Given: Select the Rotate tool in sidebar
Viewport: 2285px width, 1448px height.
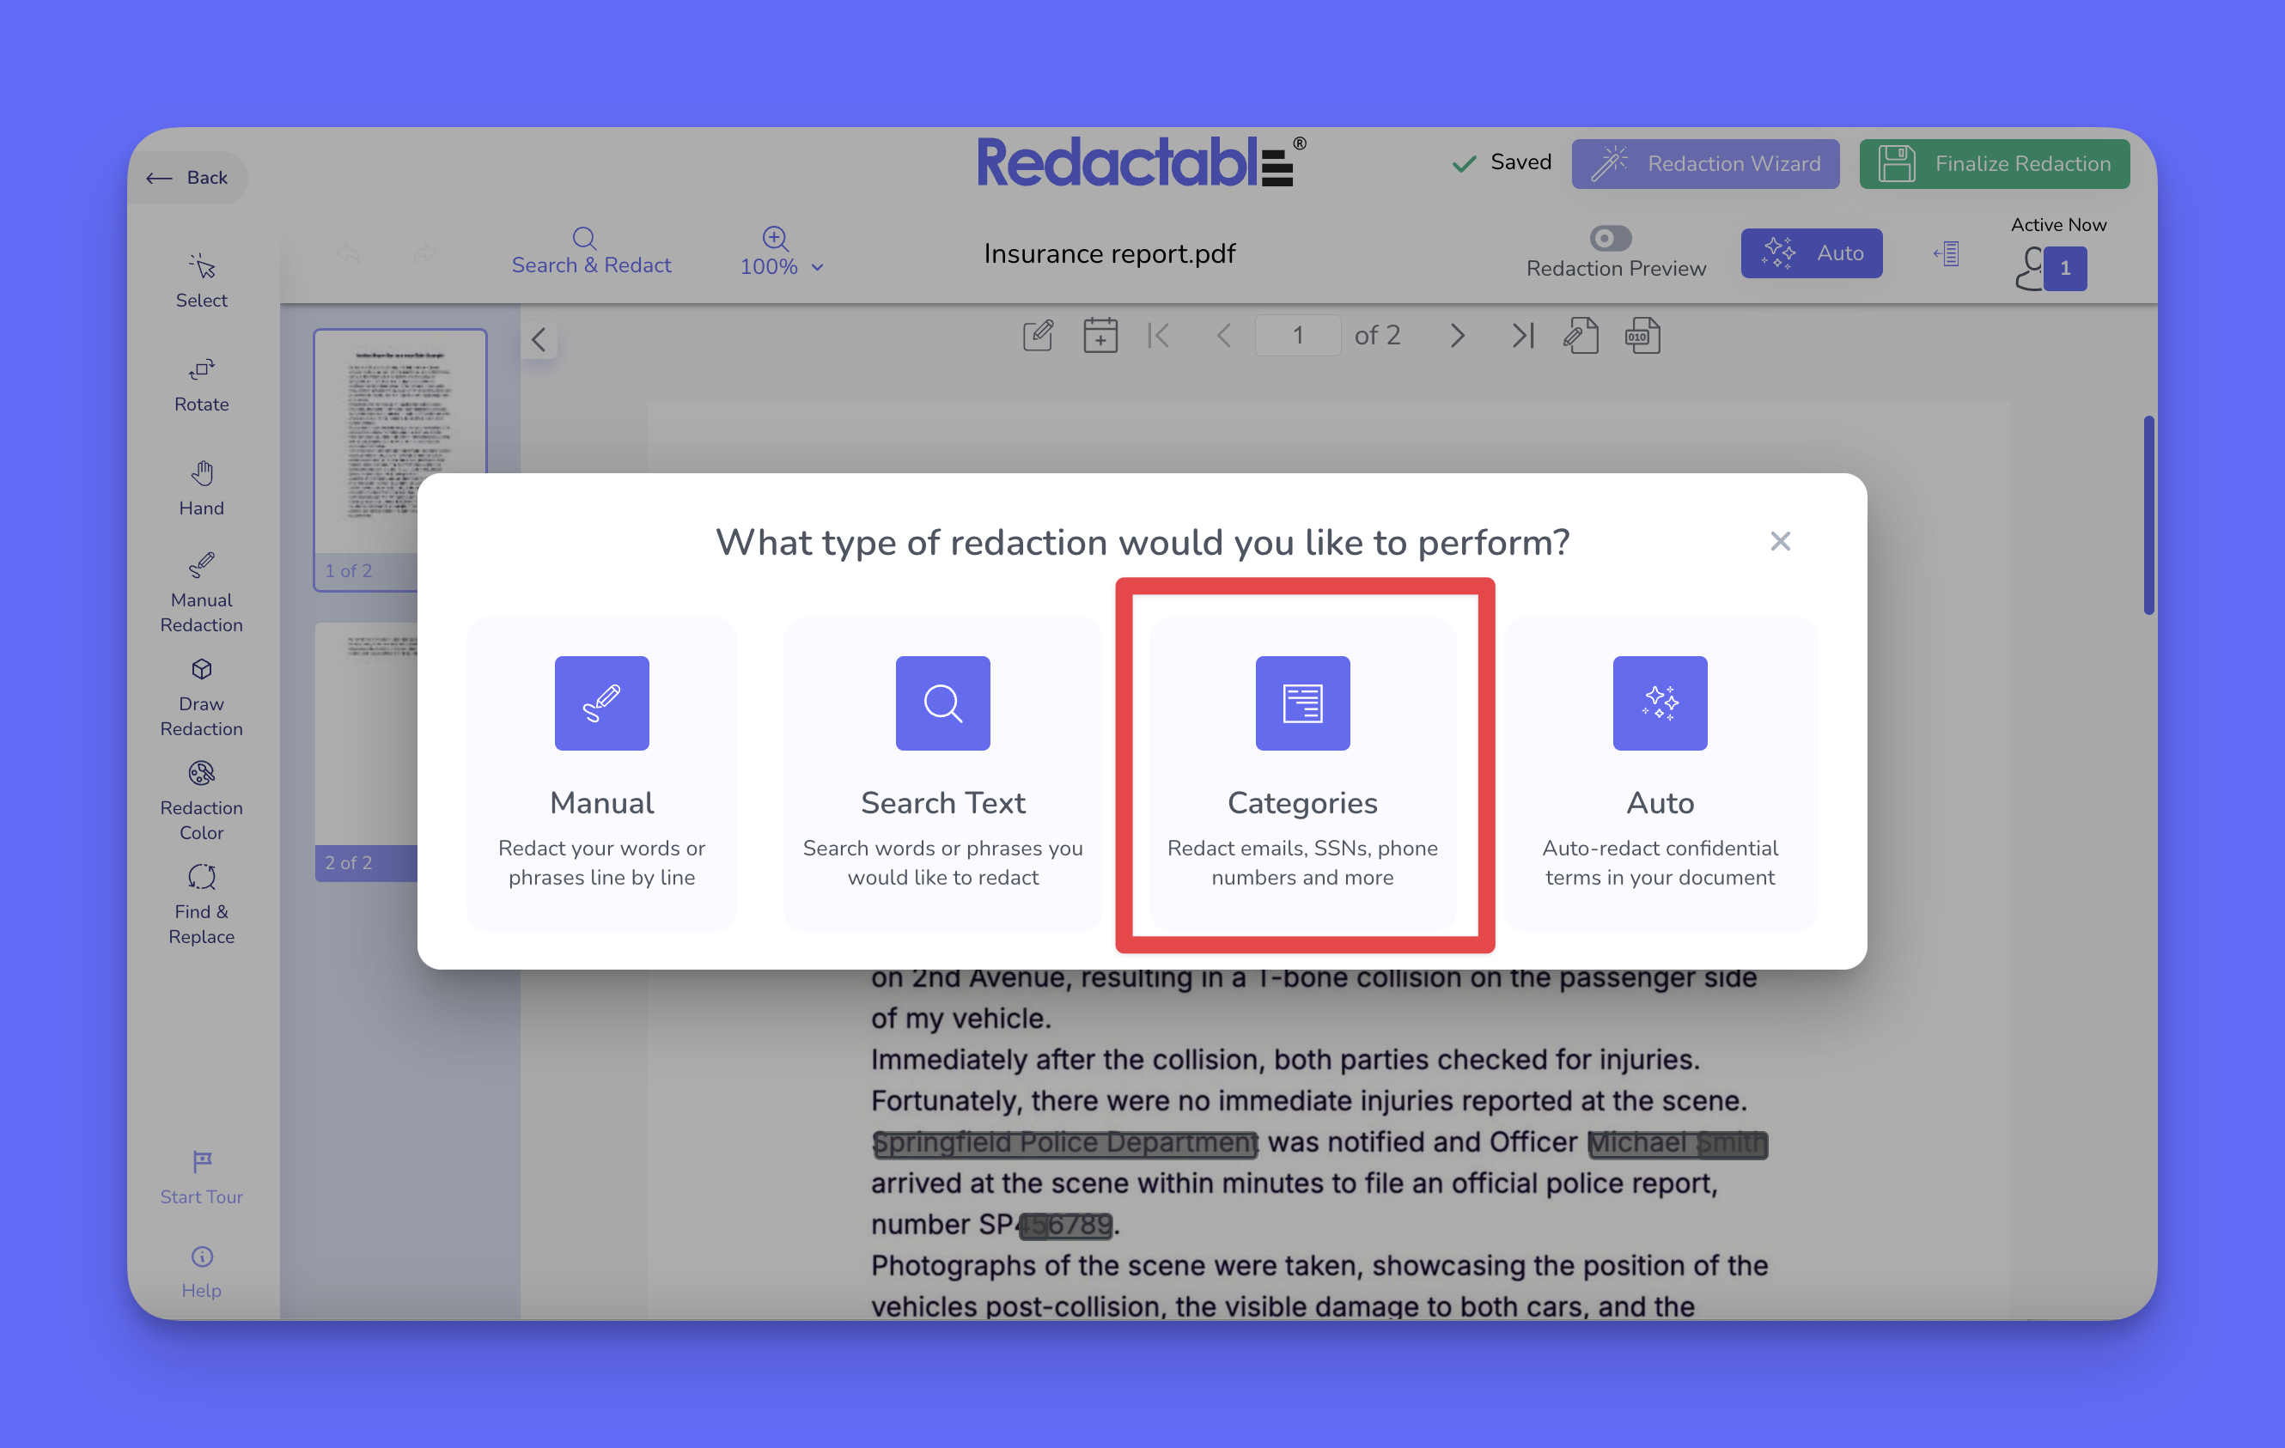Looking at the screenshot, I should click(x=201, y=383).
